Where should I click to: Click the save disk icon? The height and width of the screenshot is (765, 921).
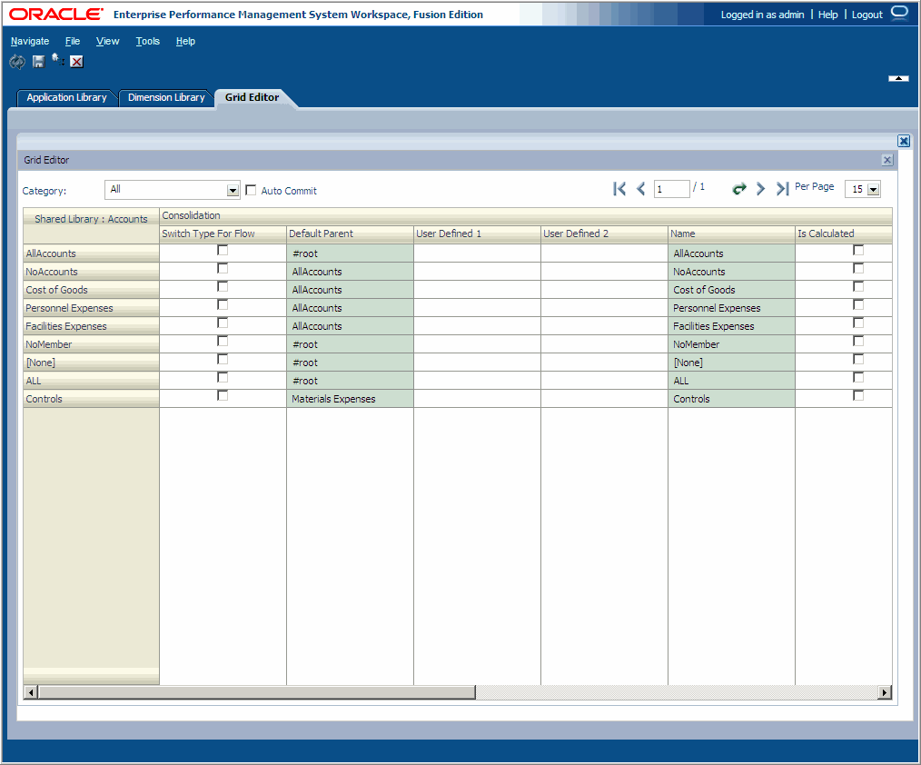point(39,62)
